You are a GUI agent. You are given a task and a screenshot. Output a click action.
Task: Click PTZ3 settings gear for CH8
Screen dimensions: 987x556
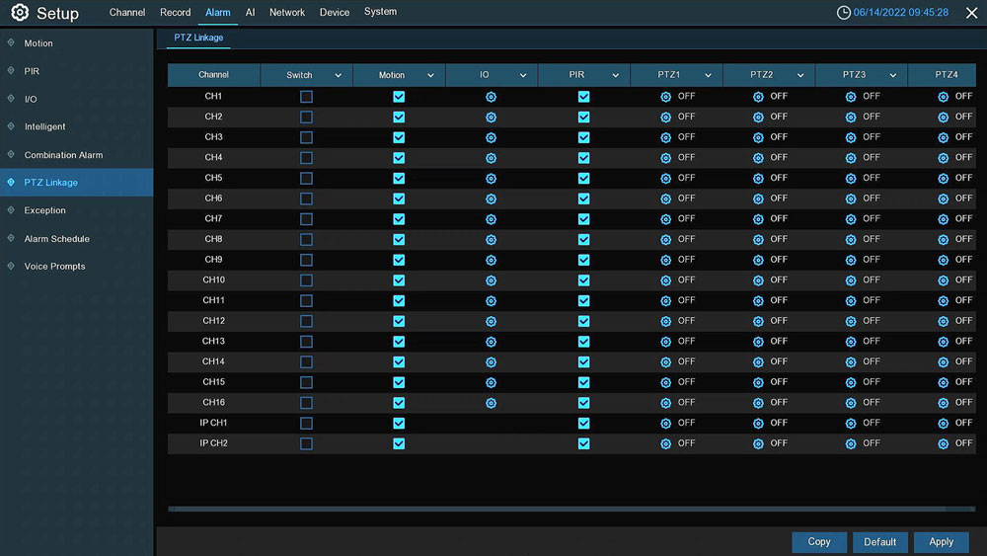851,240
